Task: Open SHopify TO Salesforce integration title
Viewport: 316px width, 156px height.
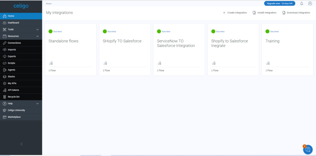Action: click(122, 41)
